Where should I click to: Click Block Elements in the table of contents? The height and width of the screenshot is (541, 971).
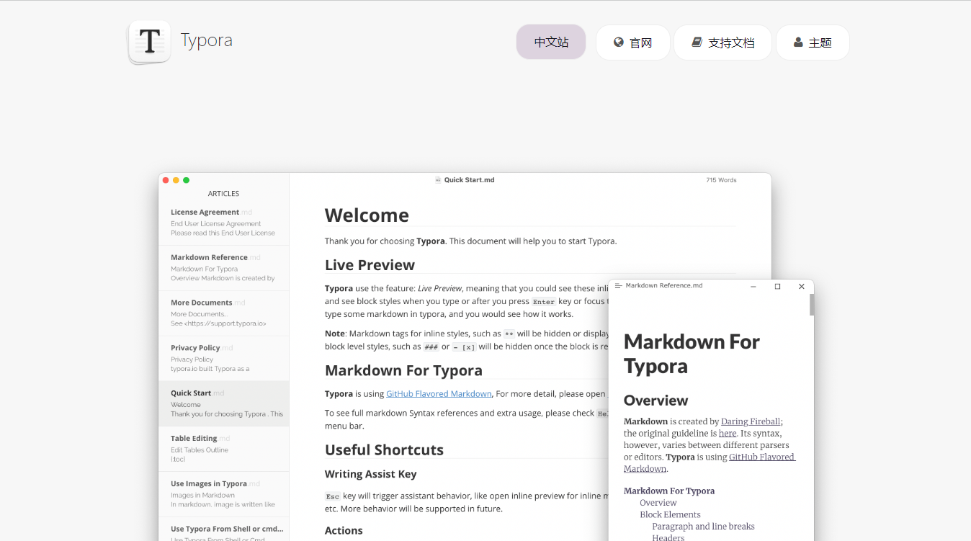point(670,514)
